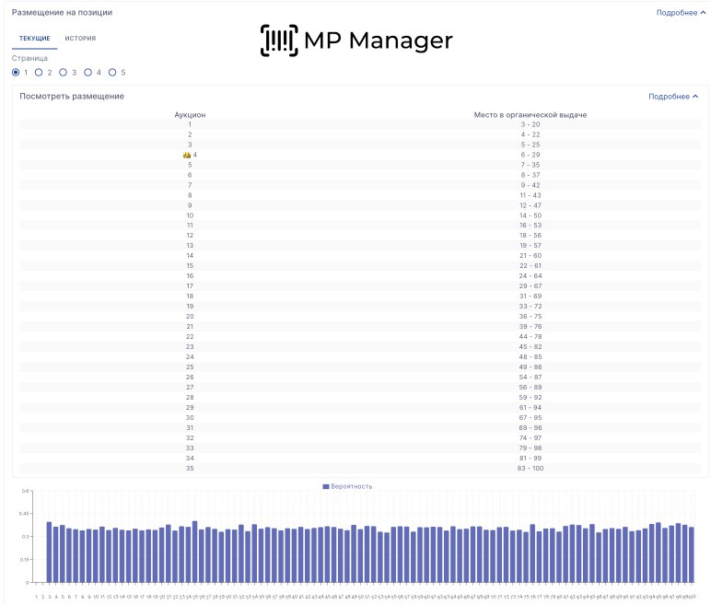Screen dimensions: 711x605
Task: Open the ТЕКУЩИЕ tab
Action: 35,39
